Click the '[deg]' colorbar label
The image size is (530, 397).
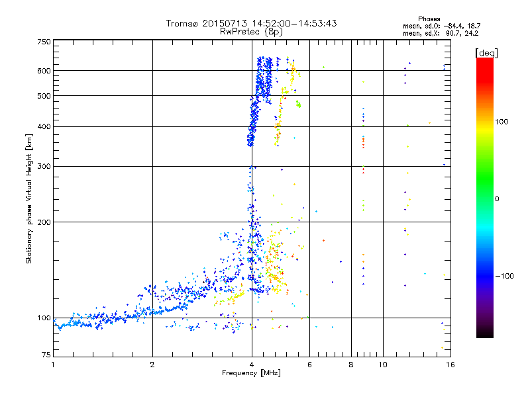coord(486,53)
